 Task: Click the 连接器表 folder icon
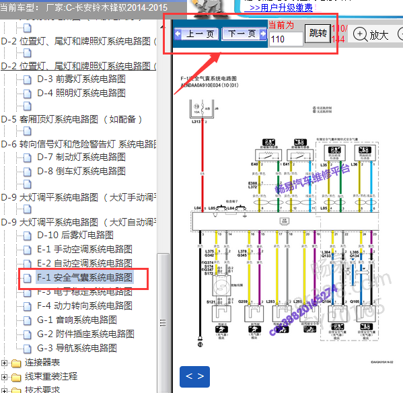16,363
